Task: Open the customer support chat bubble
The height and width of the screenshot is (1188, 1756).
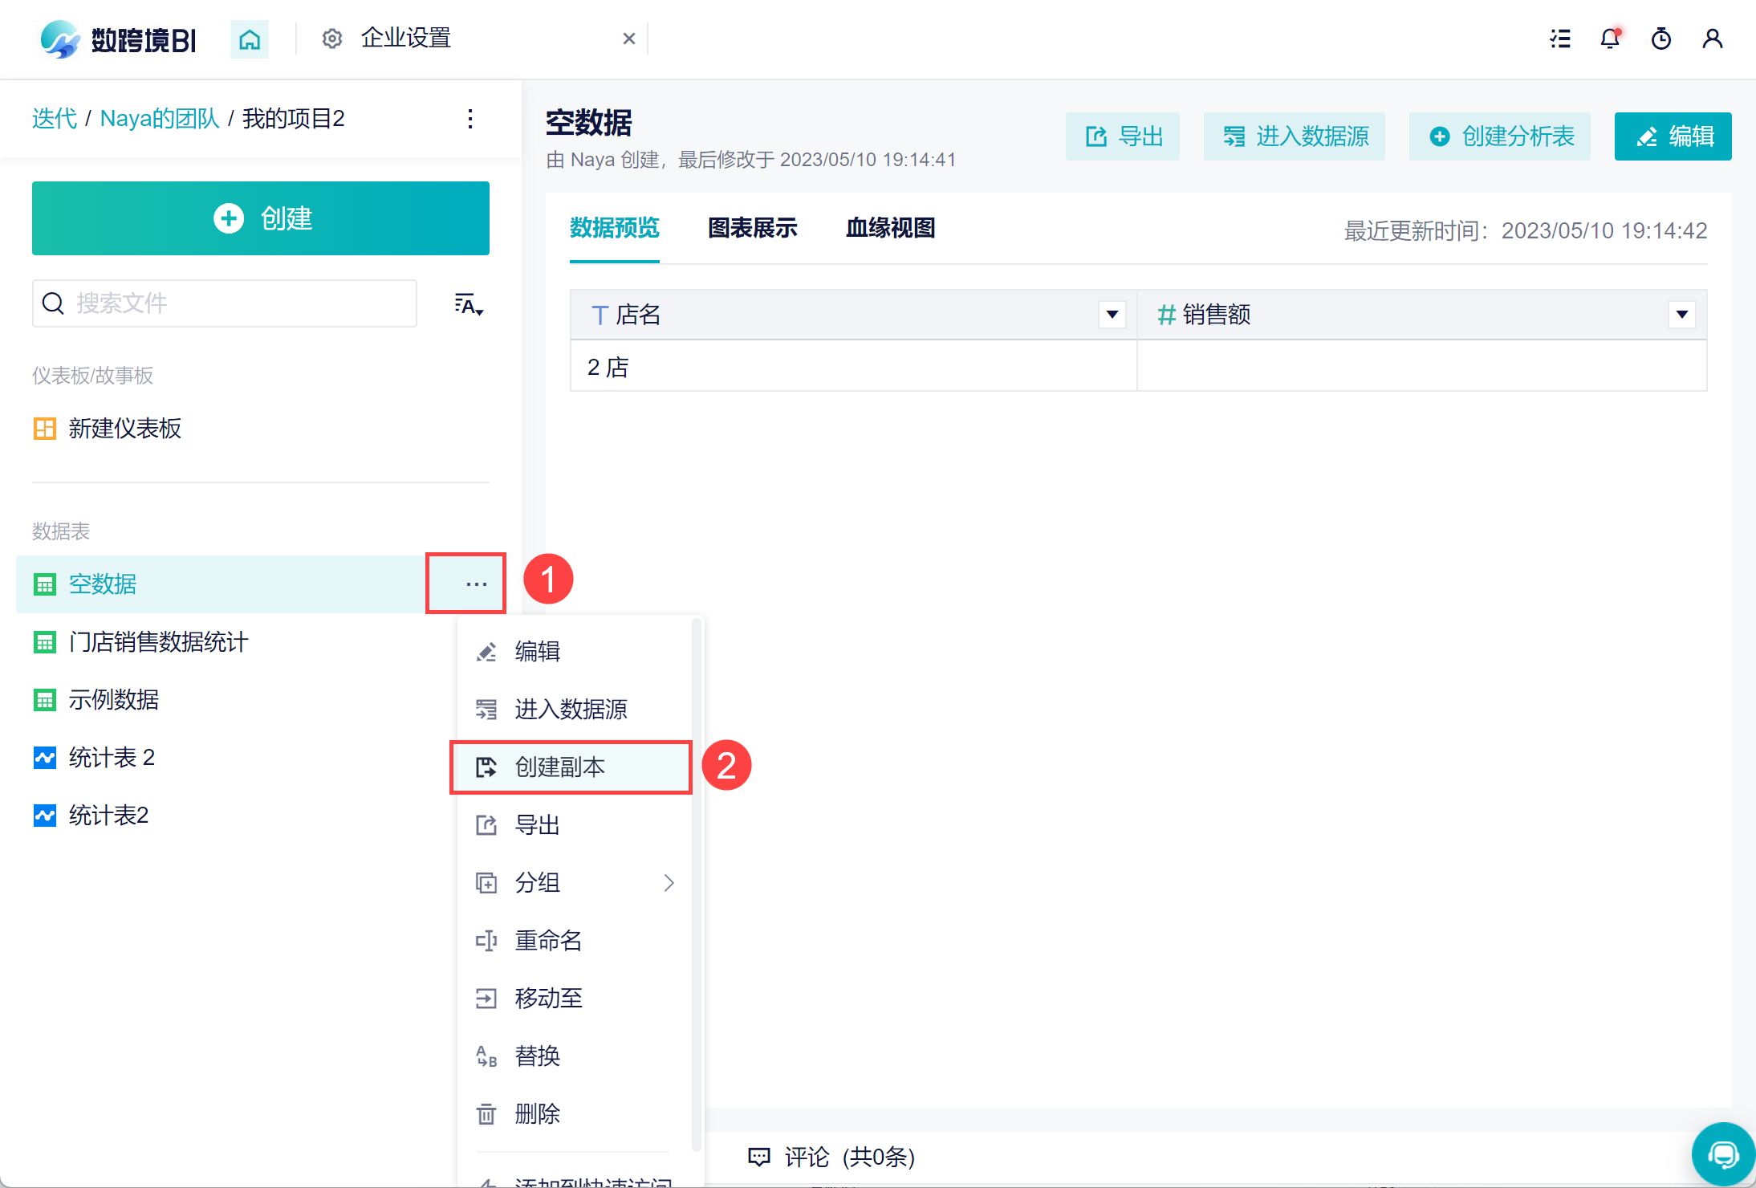Action: 1722,1154
